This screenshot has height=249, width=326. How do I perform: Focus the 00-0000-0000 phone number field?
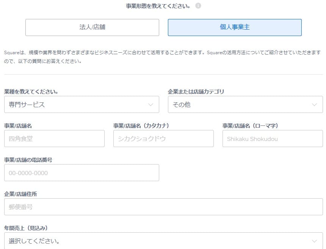(x=81, y=172)
